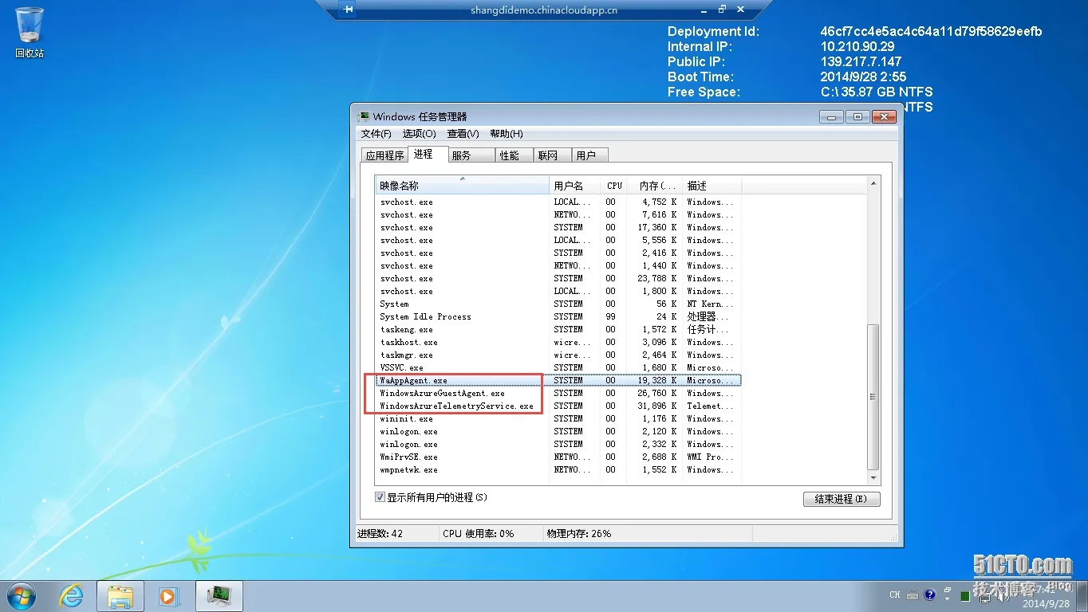Select the svchost.exe row with 1,440 K
1088x612 pixels.
[558, 265]
